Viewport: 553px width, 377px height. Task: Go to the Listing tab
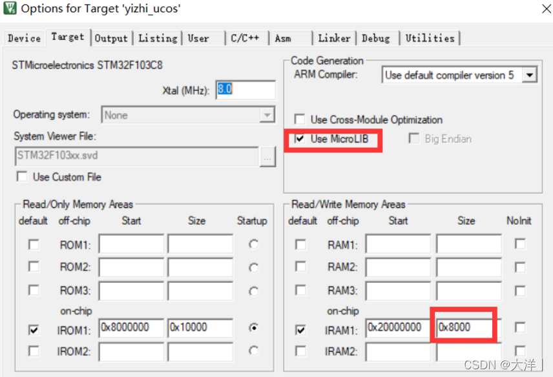(158, 38)
